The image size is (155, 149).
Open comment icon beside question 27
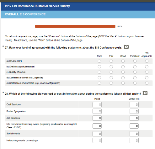(126, 47)
